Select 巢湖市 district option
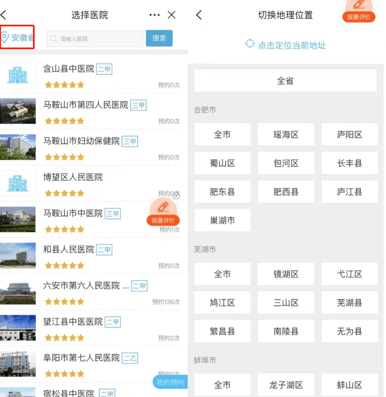Image resolution: width=386 pixels, height=397 pixels. tap(222, 220)
